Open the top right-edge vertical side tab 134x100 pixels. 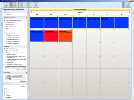[x=133, y=11]
